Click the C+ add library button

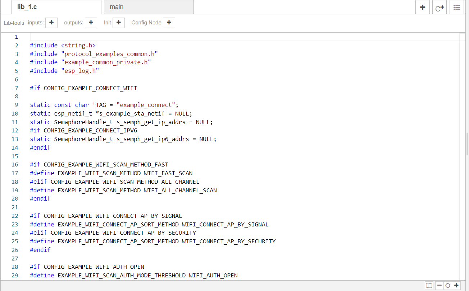point(440,7)
